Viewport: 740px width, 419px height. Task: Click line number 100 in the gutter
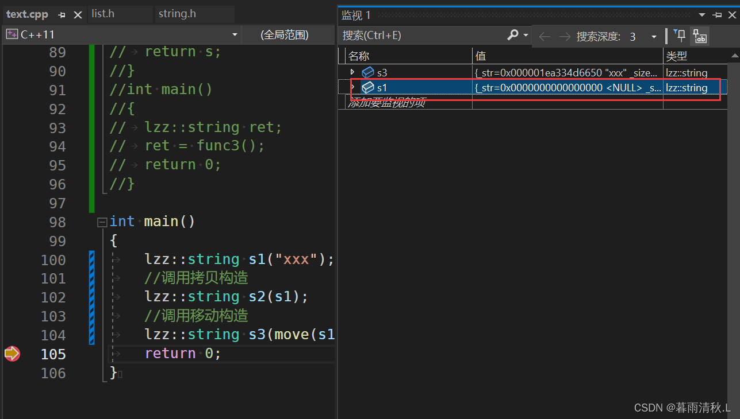[53, 260]
